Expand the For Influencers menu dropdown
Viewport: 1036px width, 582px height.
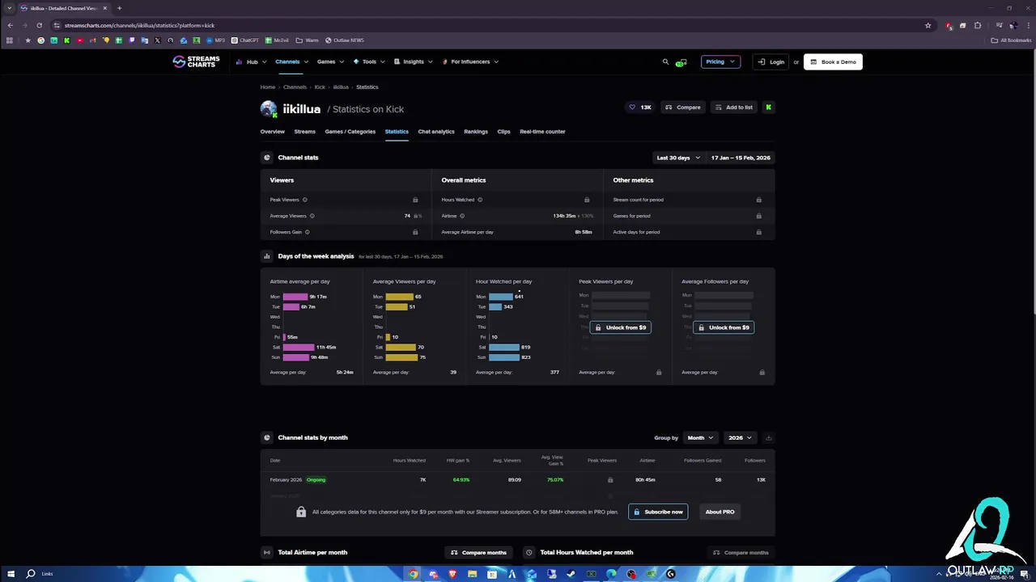(x=470, y=61)
